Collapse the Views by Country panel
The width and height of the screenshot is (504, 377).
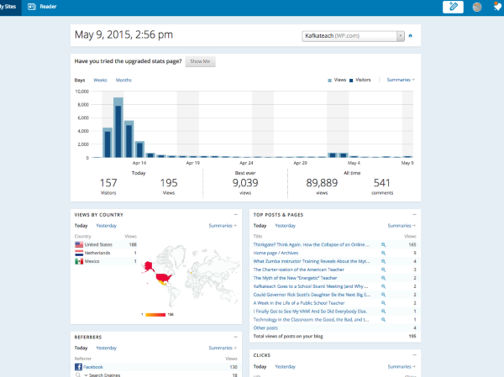236,215
